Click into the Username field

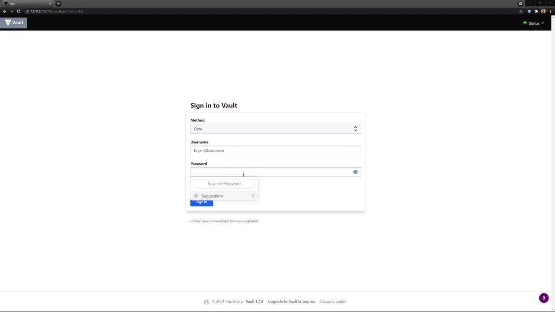(275, 150)
